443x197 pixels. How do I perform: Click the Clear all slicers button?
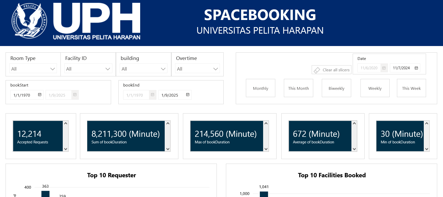[x=331, y=70]
